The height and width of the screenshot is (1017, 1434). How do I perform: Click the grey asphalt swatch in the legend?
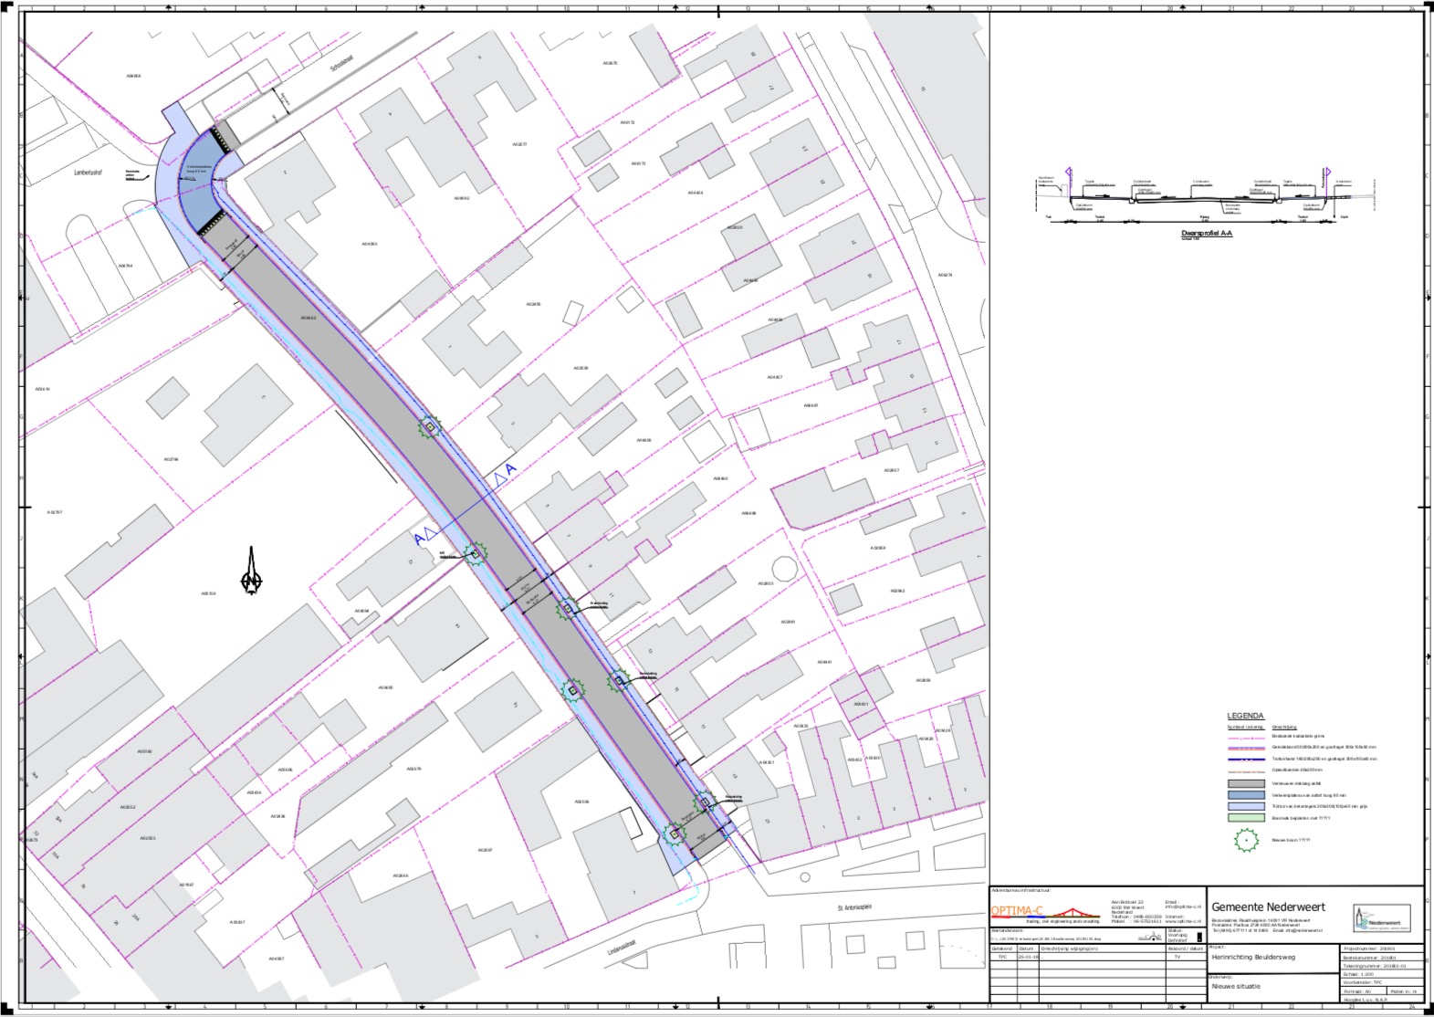1245,783
